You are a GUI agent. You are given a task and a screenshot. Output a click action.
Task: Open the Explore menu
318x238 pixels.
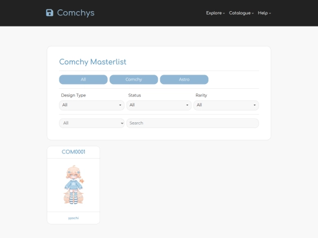pos(216,13)
